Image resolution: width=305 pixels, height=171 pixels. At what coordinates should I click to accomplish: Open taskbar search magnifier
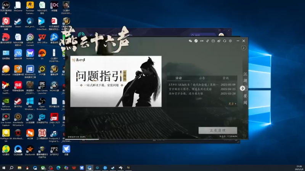tap(11, 168)
